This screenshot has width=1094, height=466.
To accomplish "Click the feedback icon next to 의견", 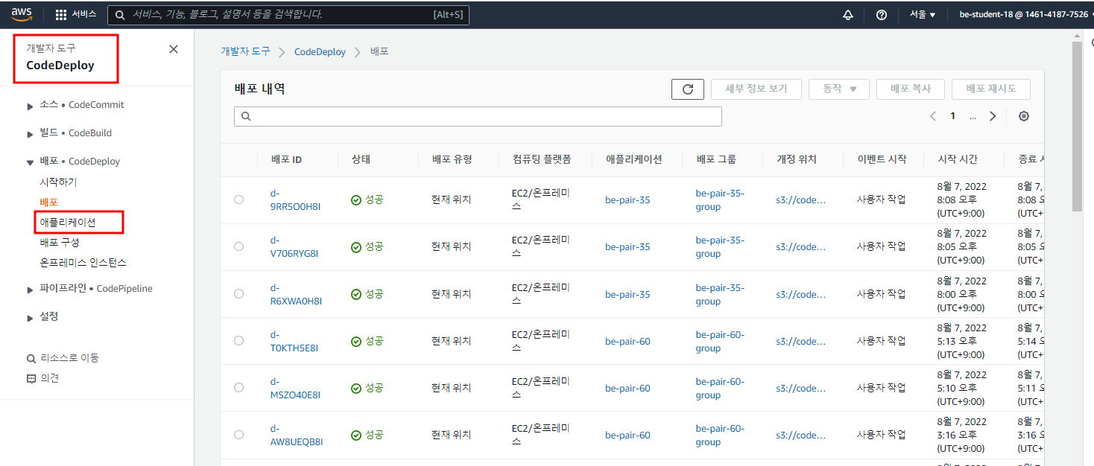I will (x=31, y=378).
